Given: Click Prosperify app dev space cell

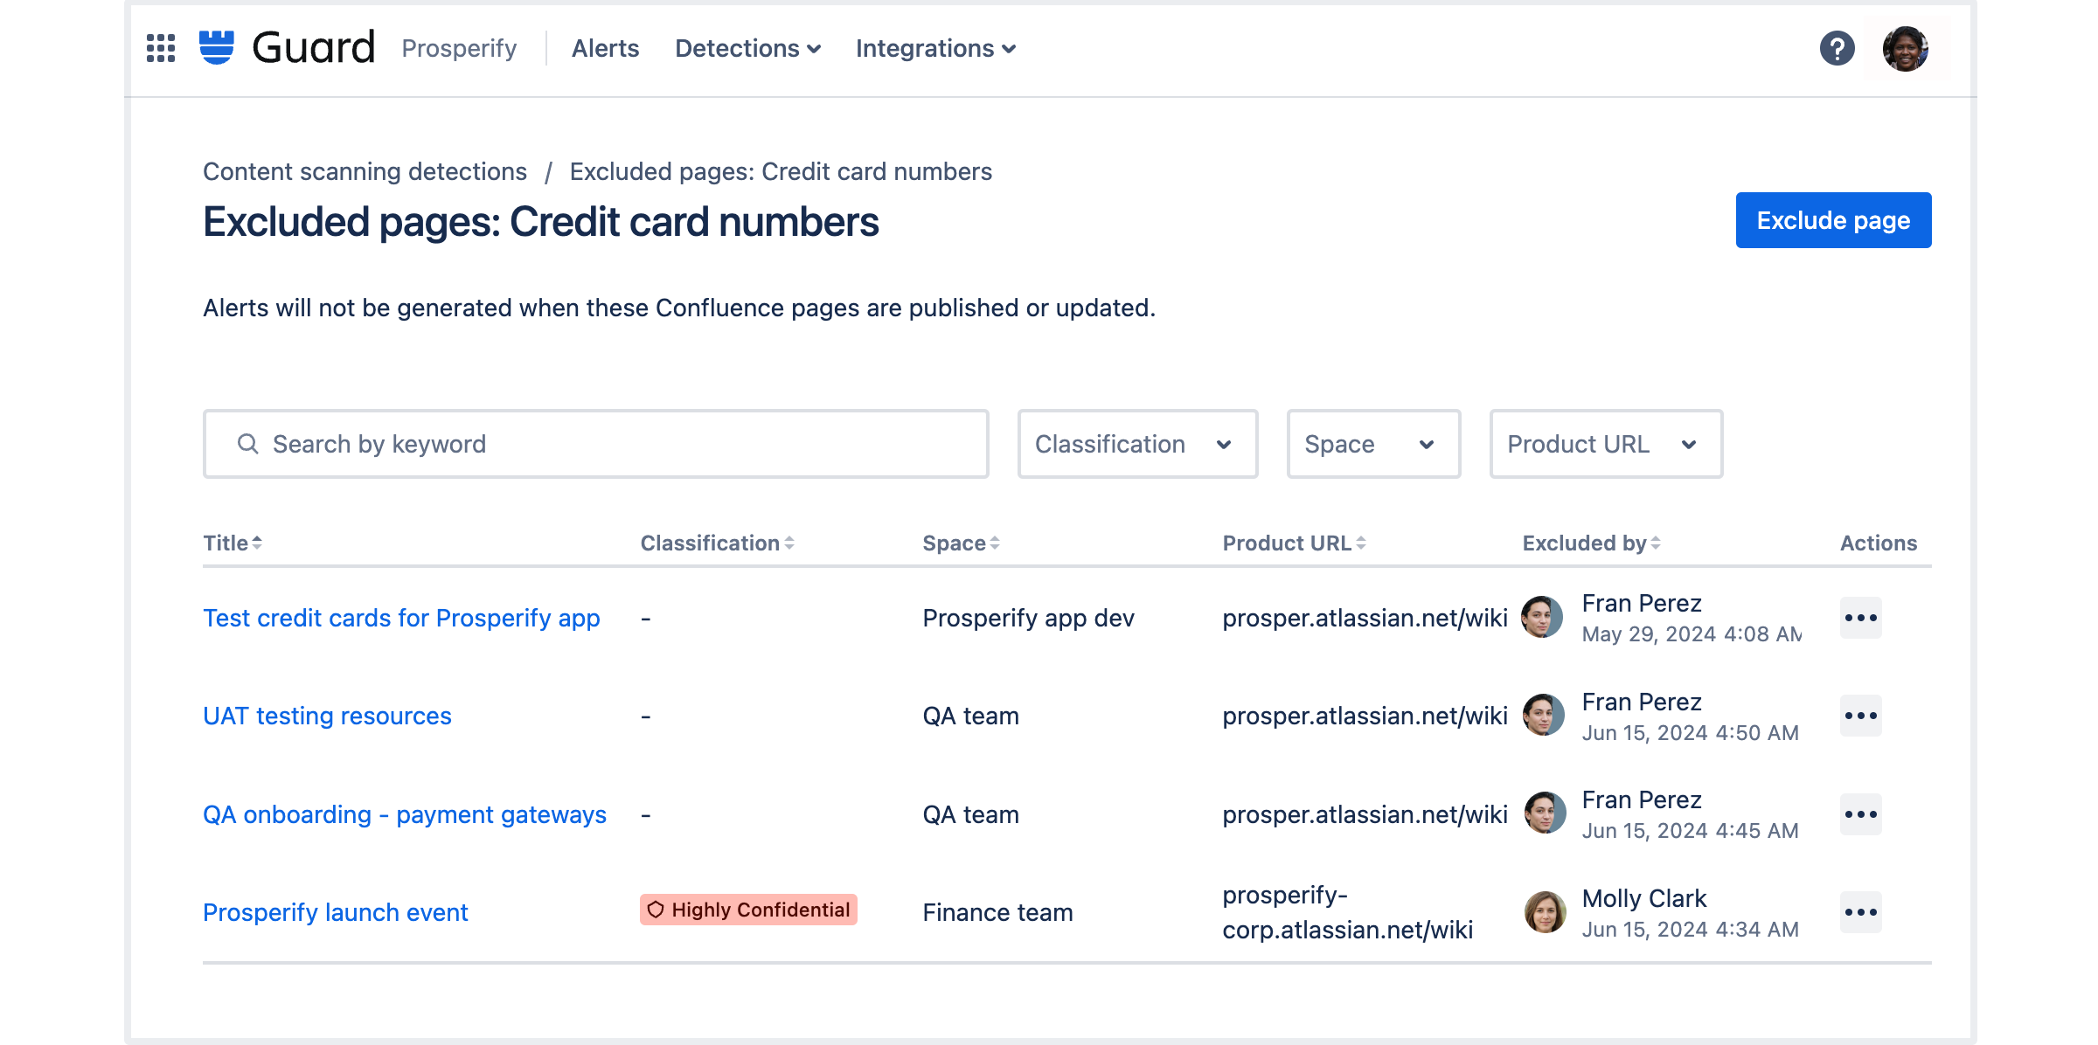Looking at the screenshot, I should click(x=1028, y=618).
